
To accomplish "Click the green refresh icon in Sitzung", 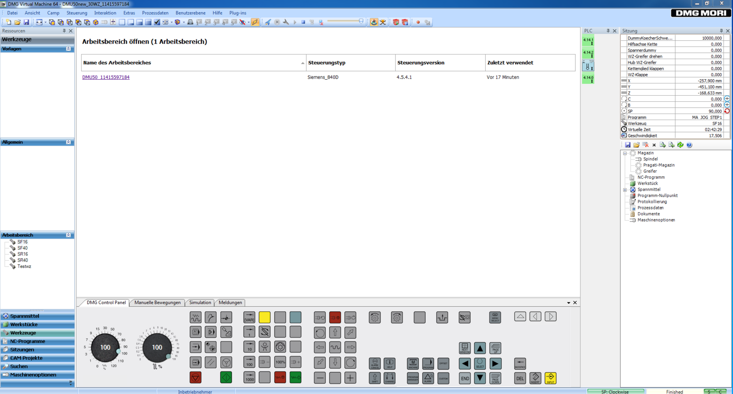I will tap(680, 145).
